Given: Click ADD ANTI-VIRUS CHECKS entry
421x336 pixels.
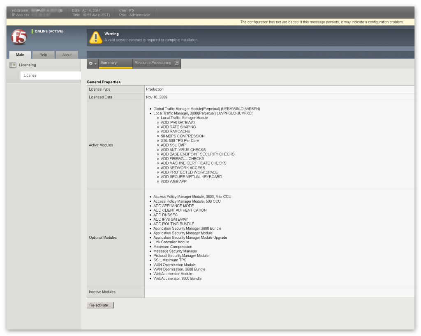Looking at the screenshot, I should coord(183,149).
